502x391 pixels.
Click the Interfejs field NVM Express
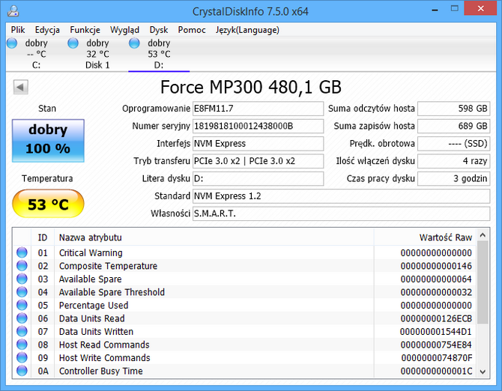point(258,144)
